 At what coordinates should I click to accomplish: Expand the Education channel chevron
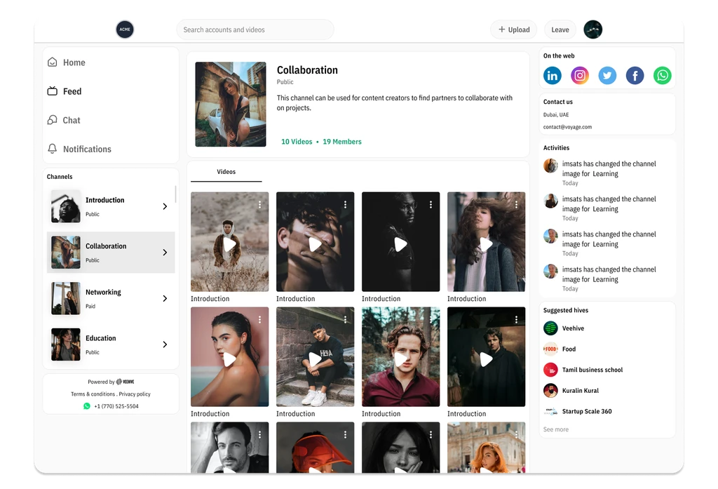(x=165, y=344)
